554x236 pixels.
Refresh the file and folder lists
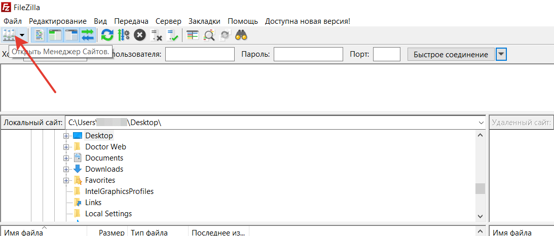click(107, 35)
